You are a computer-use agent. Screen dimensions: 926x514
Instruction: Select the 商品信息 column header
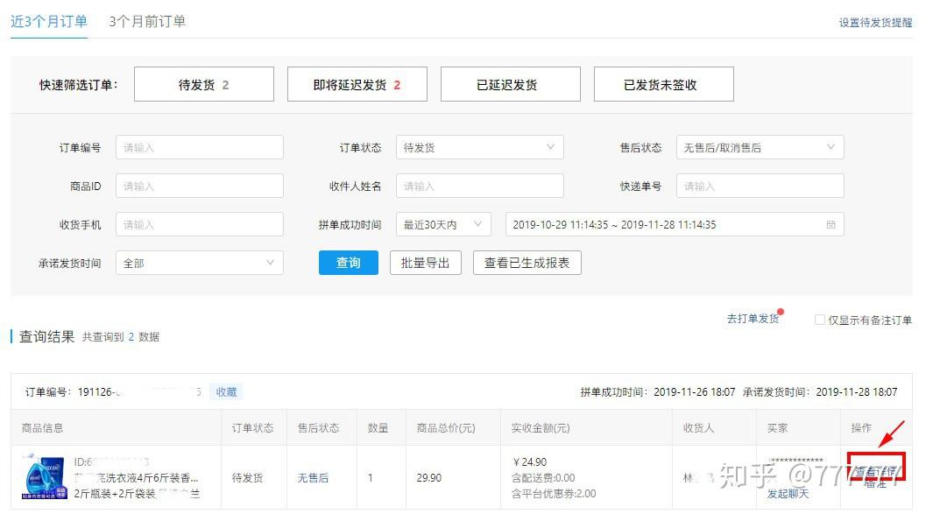pyautogui.click(x=43, y=428)
